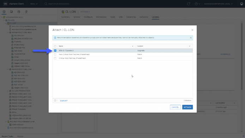Image resolution: width=245 pixels, height=138 pixels.
Task: Open the Menu dropdown in header
Action: [x=34, y=4]
